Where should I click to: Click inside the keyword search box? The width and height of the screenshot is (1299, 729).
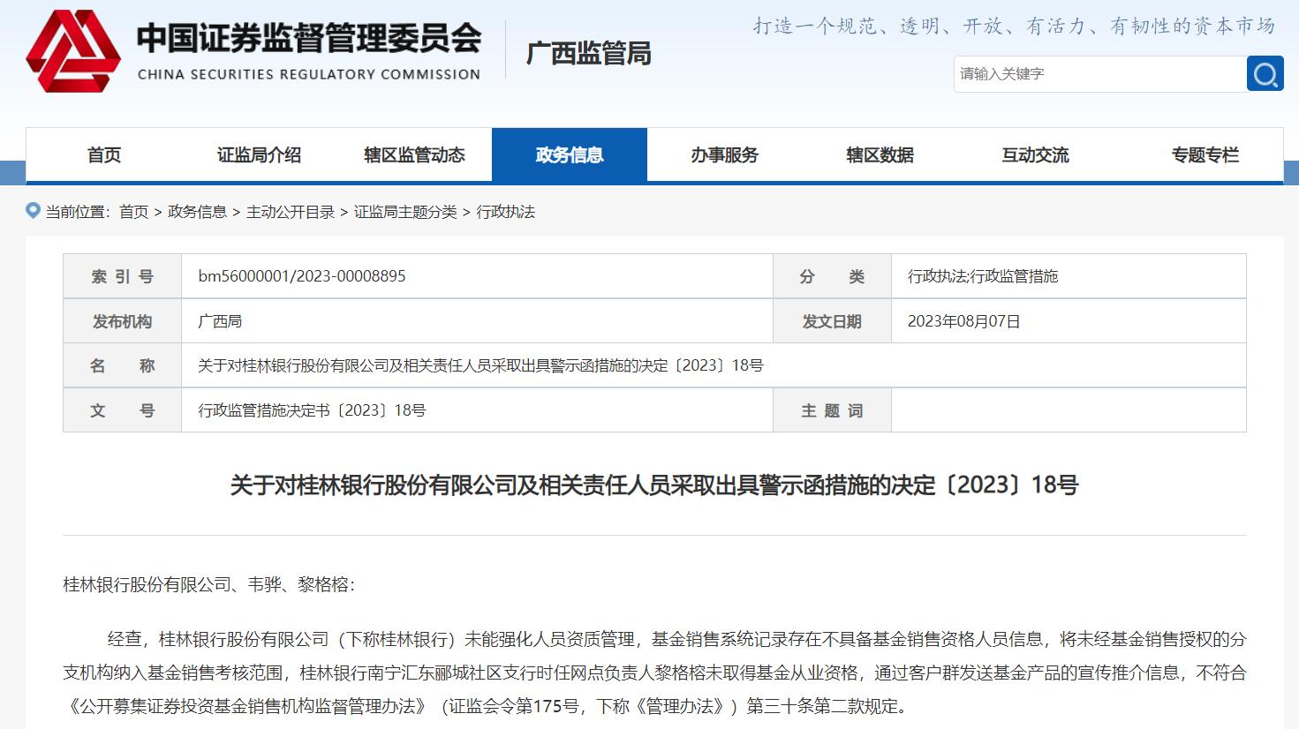(x=1095, y=74)
